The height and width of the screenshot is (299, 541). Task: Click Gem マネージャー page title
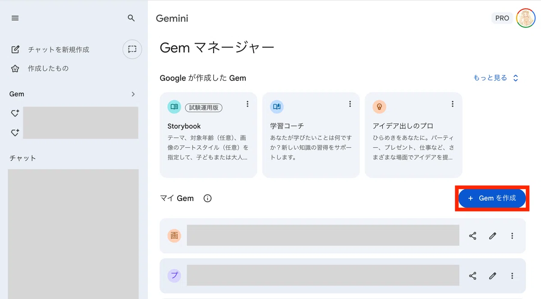[217, 48]
